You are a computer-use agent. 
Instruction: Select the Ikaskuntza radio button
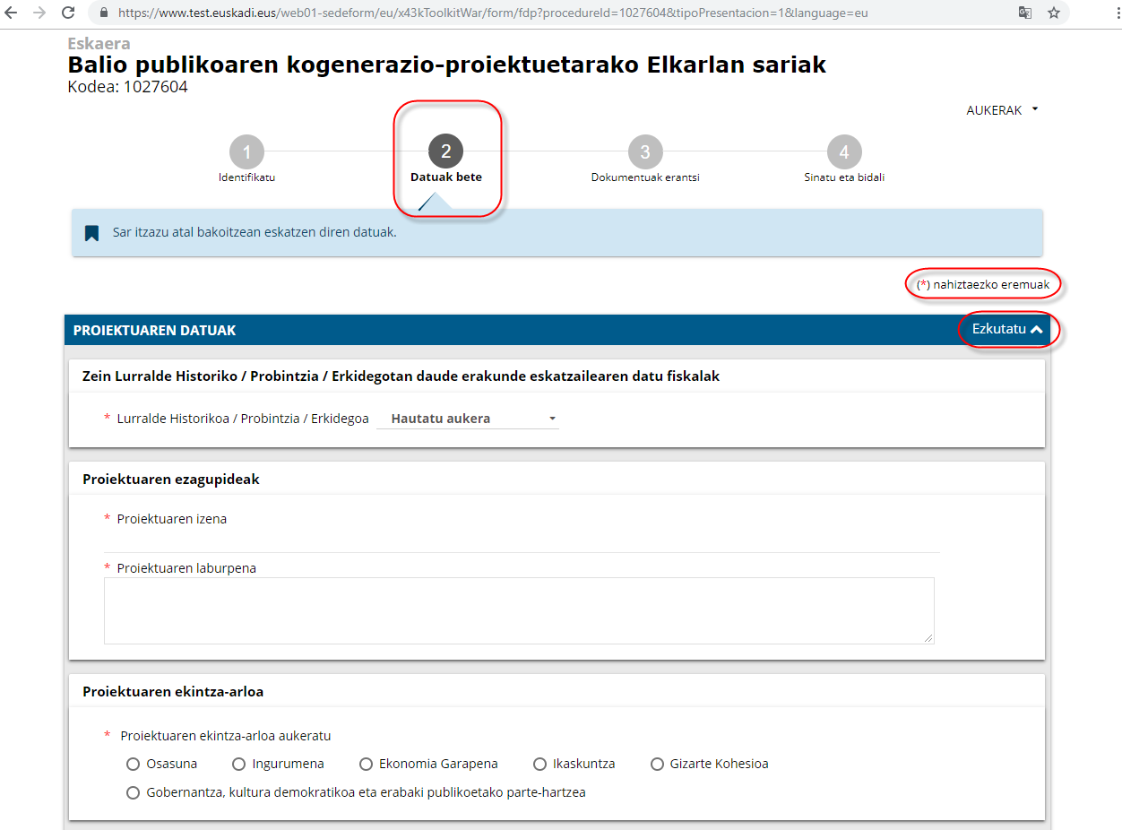(x=539, y=765)
